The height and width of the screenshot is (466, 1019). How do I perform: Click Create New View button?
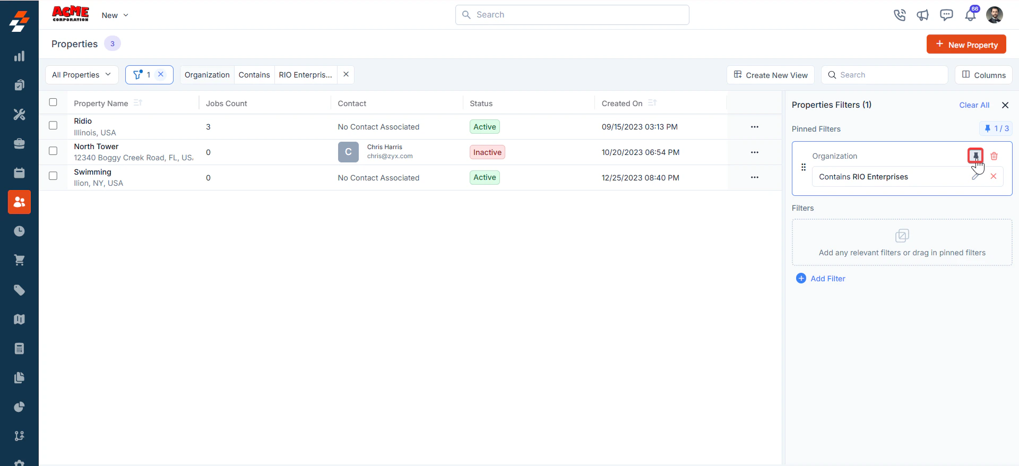(x=771, y=75)
